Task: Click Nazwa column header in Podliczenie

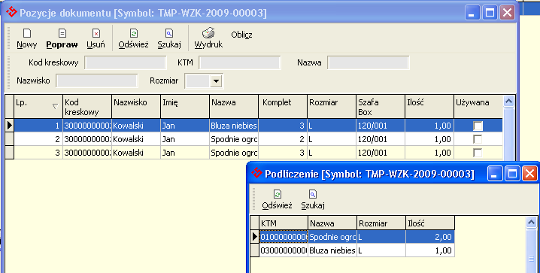Action: [x=332, y=223]
